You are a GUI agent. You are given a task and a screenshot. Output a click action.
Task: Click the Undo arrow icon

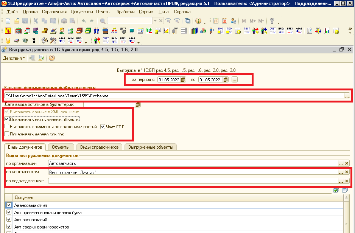(x=84, y=21)
